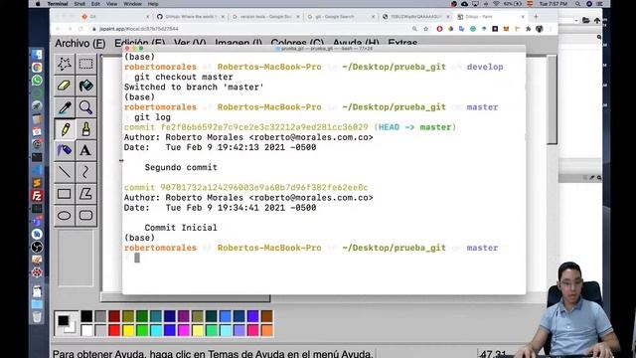Click the commit hash starting with fe2f86b
The image size is (636, 358).
pos(264,127)
